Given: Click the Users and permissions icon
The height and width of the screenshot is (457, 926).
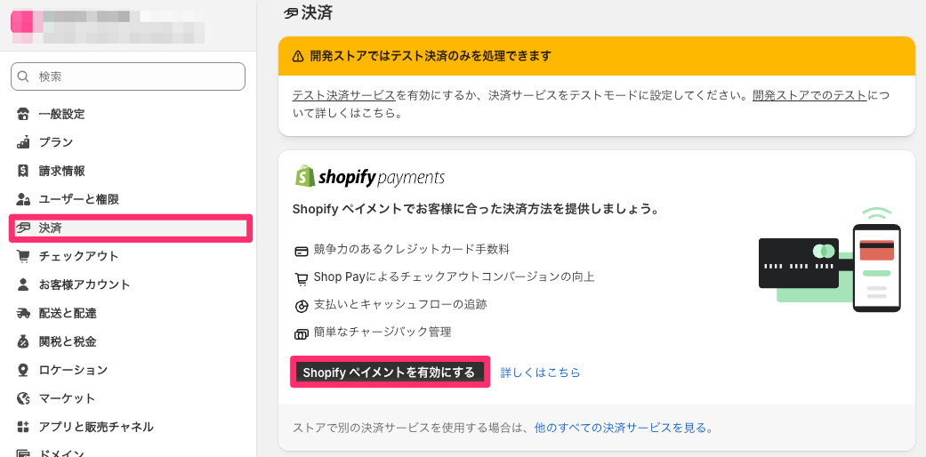Looking at the screenshot, I should 23,199.
